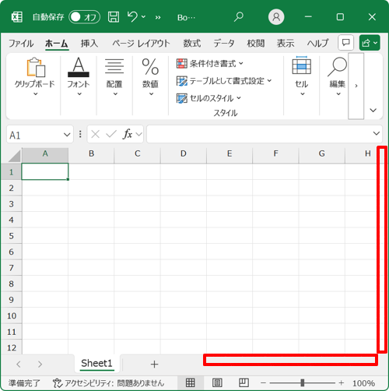Open the ページ レイアウト tab
Screen dimensions: 389x391
[x=141, y=43]
